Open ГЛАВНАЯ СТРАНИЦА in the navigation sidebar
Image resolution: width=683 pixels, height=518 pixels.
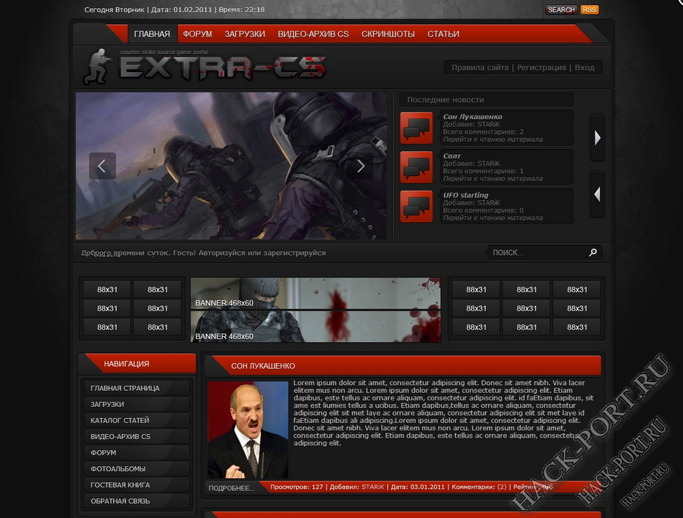(x=137, y=388)
